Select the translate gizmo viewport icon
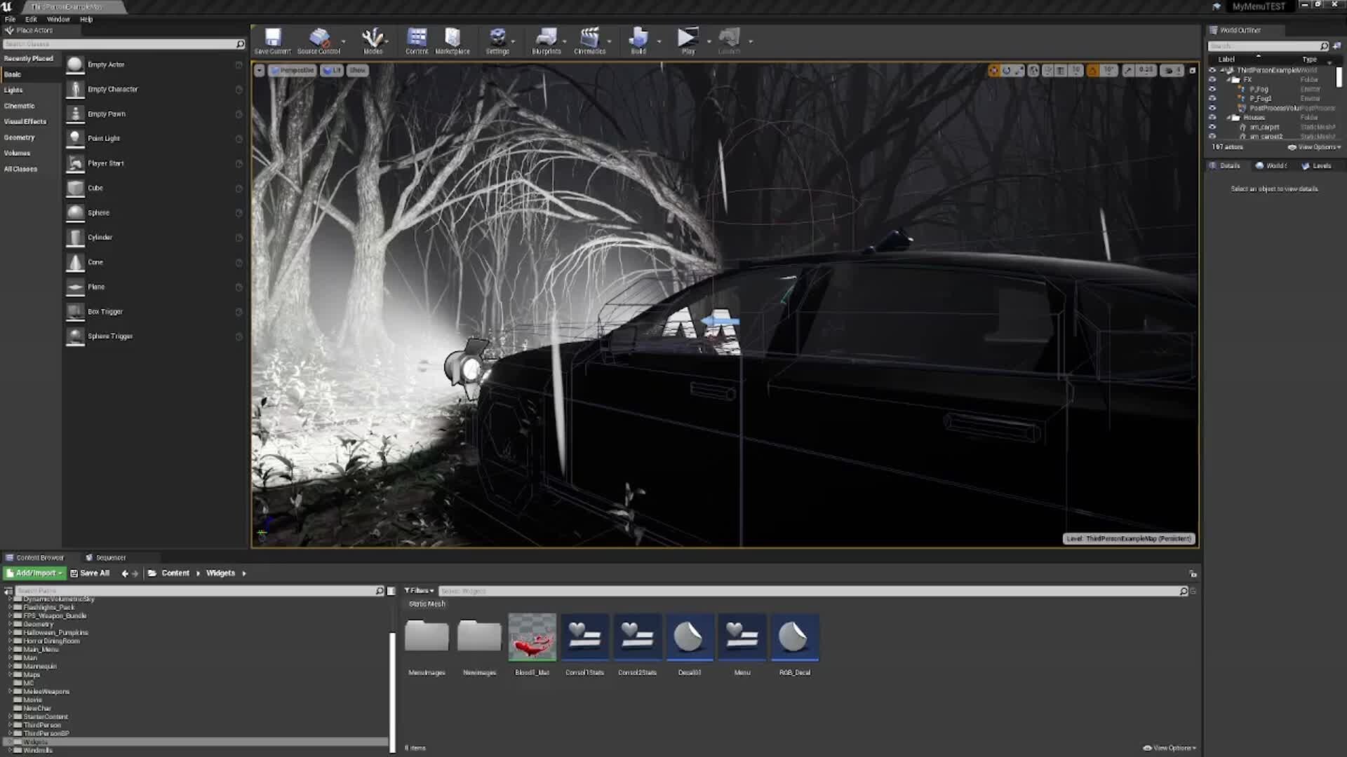Screen dimensions: 1347x757 coord(993,70)
